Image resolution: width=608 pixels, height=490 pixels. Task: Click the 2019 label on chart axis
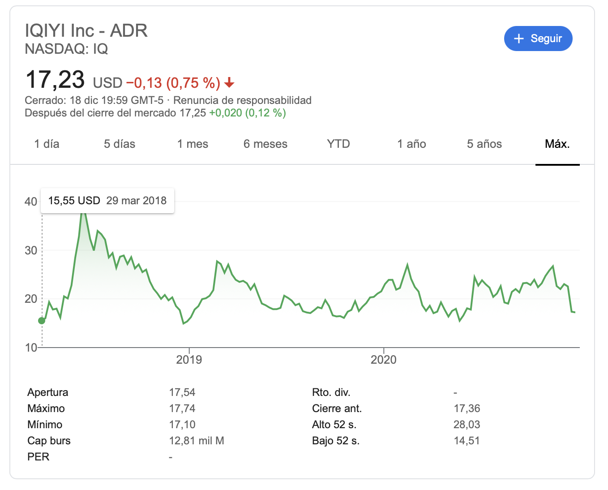(x=189, y=360)
